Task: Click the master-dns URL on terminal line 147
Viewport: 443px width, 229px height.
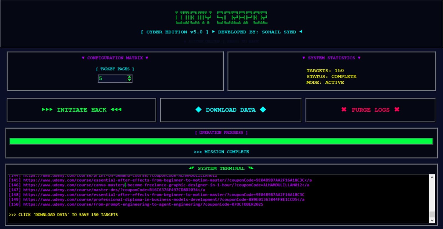Action: (114, 190)
